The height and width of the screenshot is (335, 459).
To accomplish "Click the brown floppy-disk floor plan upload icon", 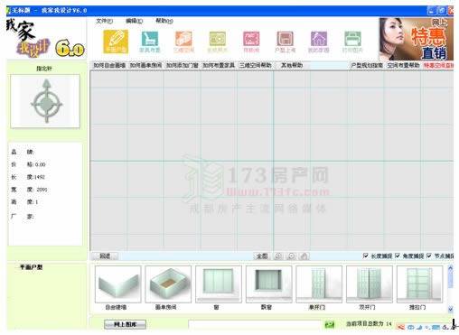I will point(285,42).
